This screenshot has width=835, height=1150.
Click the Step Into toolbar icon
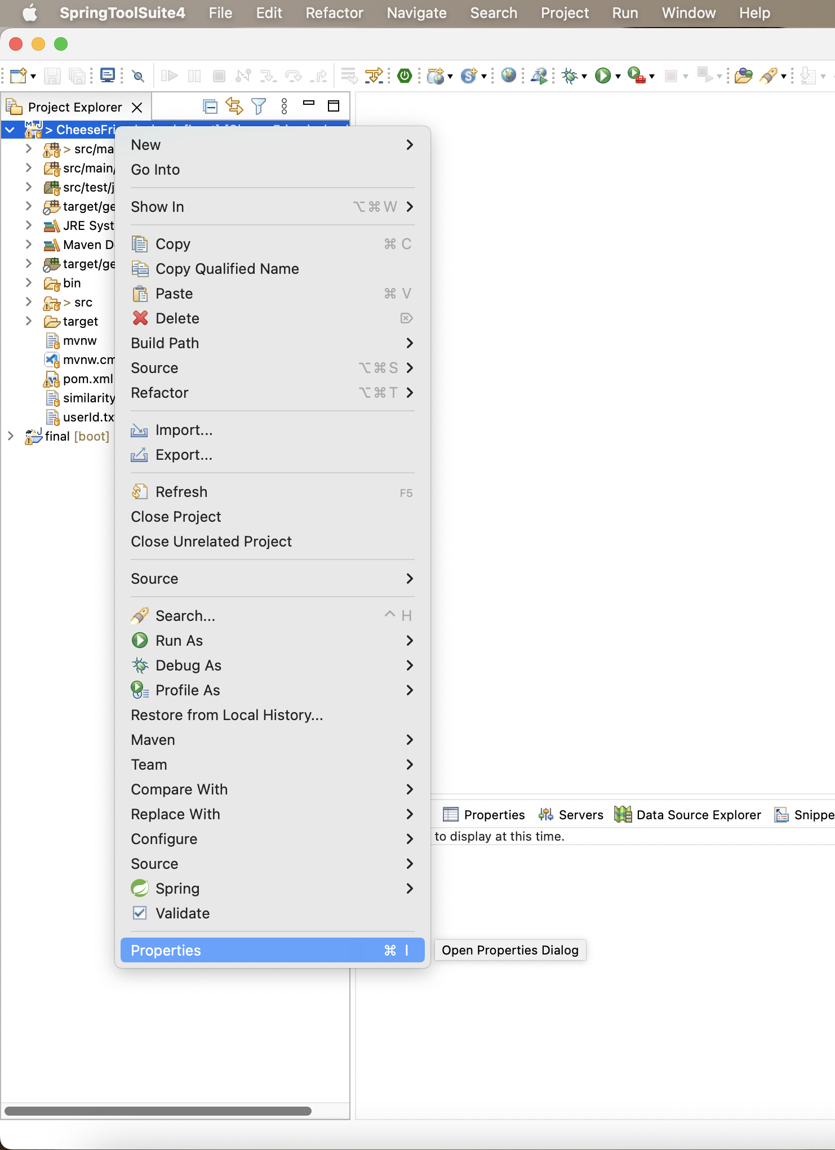(x=268, y=76)
